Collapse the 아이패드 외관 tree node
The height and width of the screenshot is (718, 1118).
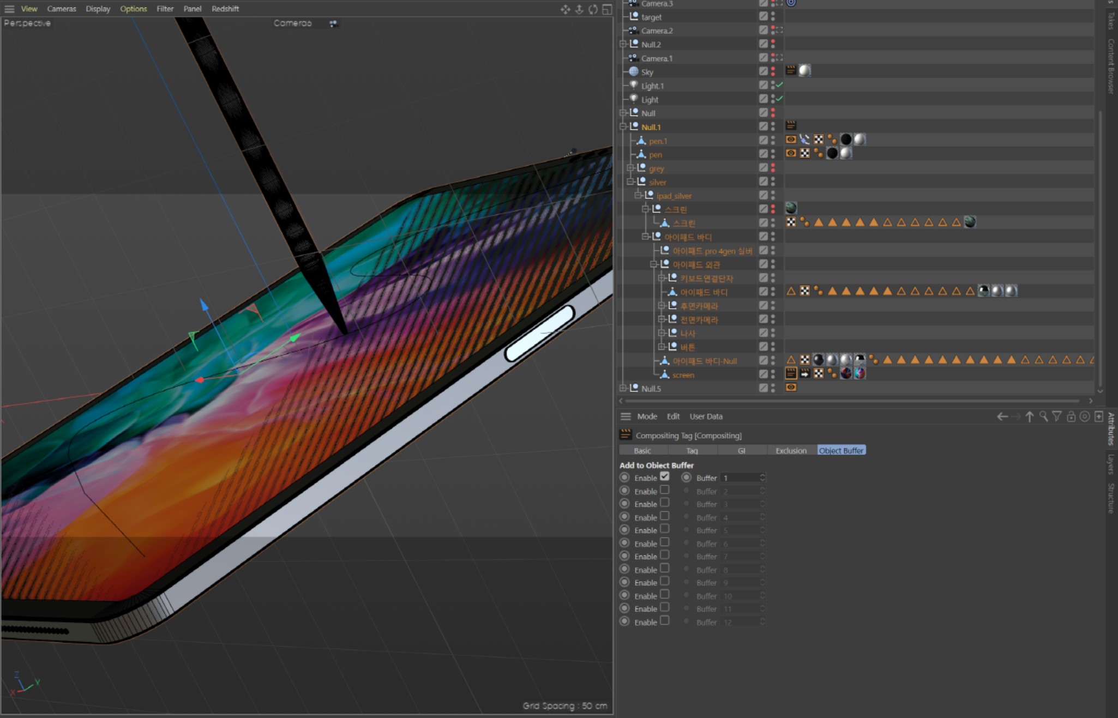pos(653,264)
